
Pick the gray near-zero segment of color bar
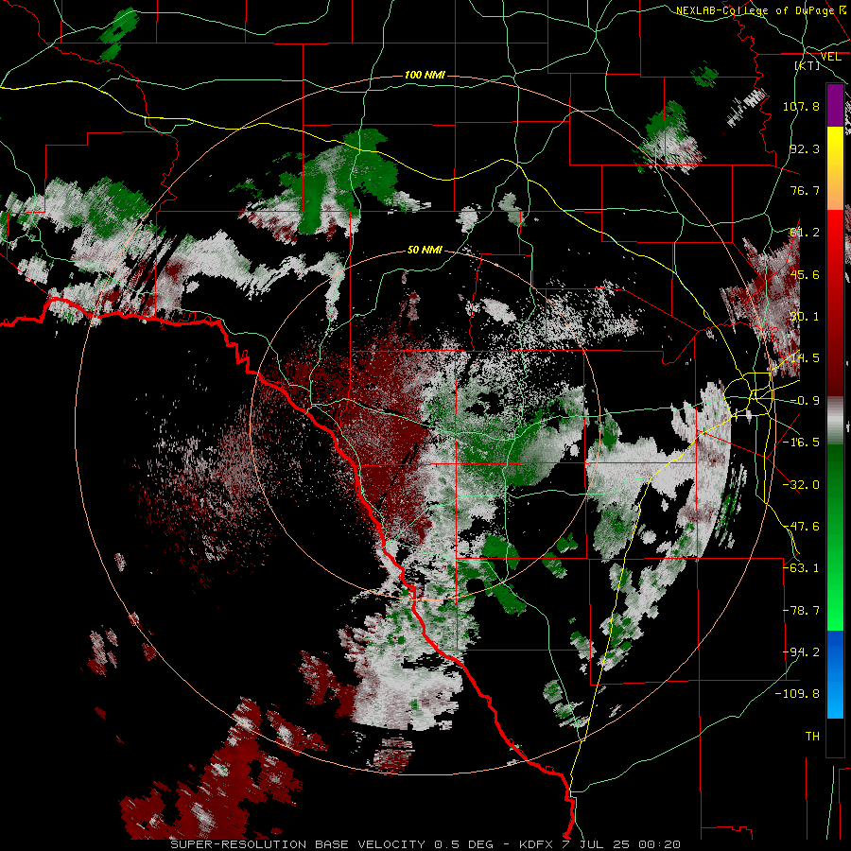(835, 421)
